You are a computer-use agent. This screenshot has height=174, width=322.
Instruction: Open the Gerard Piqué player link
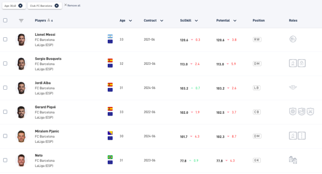pos(45,107)
